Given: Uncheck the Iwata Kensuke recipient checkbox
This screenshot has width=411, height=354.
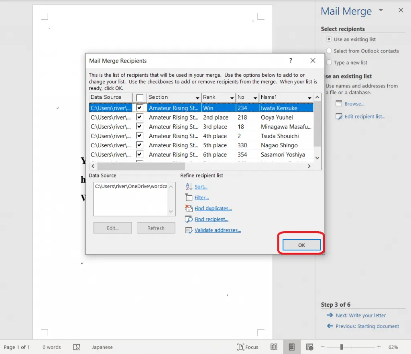Looking at the screenshot, I should 140,108.
